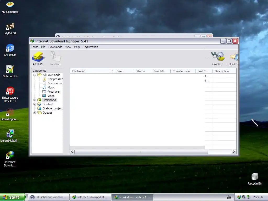Click the Add URL toolbar icon
Image resolution: width=268 pixels, height=201 pixels.
[38, 59]
